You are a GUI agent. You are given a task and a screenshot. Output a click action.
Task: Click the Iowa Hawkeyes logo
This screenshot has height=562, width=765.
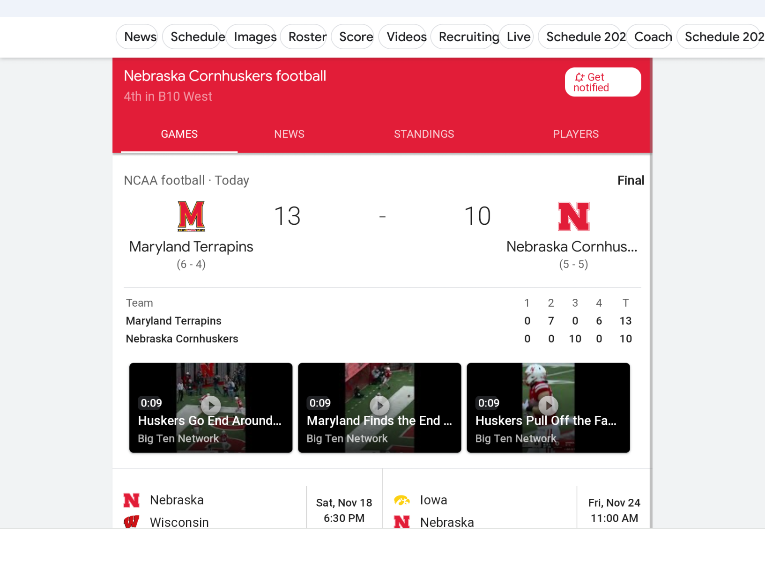coord(402,500)
